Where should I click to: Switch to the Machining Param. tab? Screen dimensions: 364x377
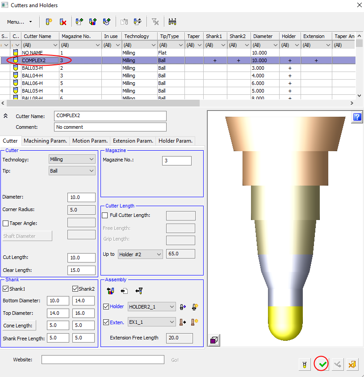pos(46,141)
